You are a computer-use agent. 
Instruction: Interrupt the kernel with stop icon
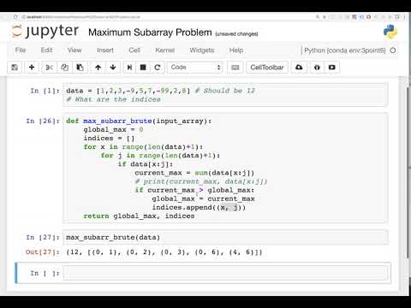tap(143, 68)
